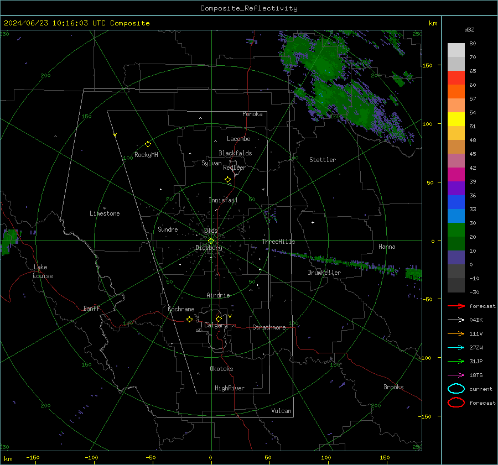498x465 pixels.
Task: Pick the light gray 80 dBZ swatch
Action: [456, 50]
